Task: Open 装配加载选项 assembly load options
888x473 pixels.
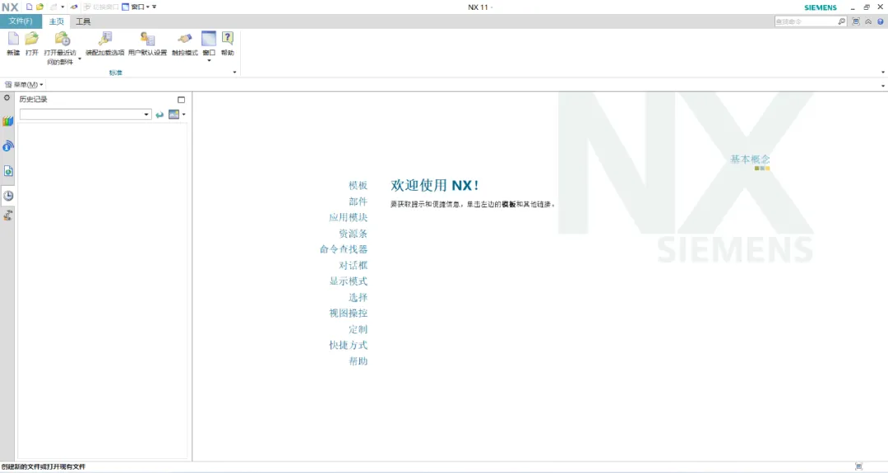Action: (104, 39)
